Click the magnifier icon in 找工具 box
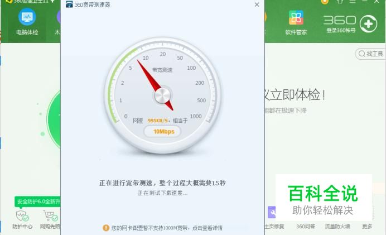This screenshot has height=235, width=386. tap(361, 54)
